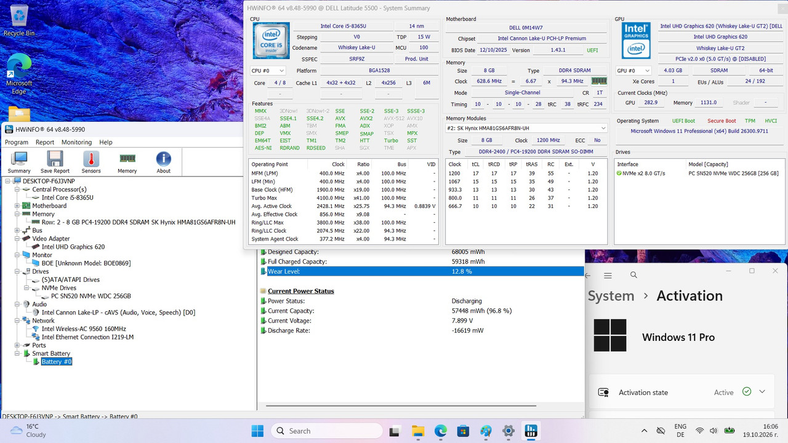Open the Summary toolbar icon in HWiNFO
The image size is (788, 443).
(x=19, y=162)
